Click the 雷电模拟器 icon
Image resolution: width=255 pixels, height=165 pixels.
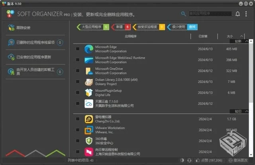(x=89, y=119)
